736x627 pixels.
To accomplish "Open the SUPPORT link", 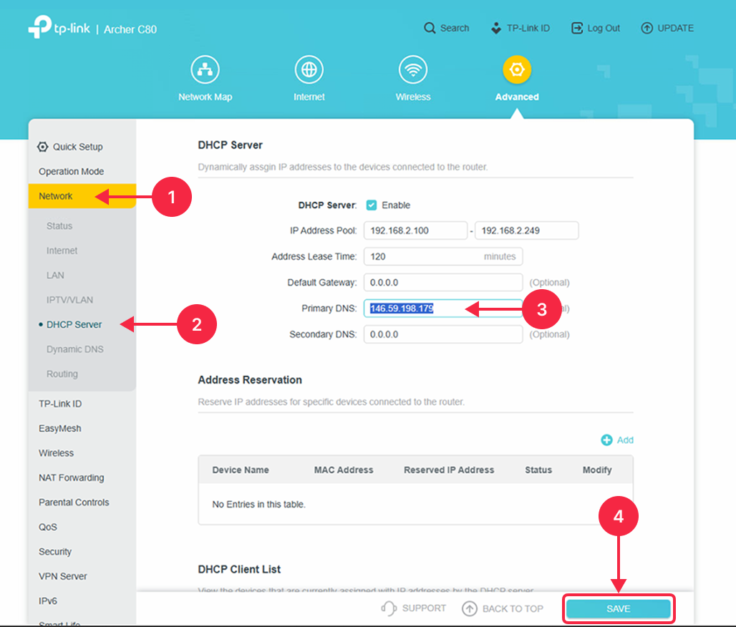I will point(414,608).
